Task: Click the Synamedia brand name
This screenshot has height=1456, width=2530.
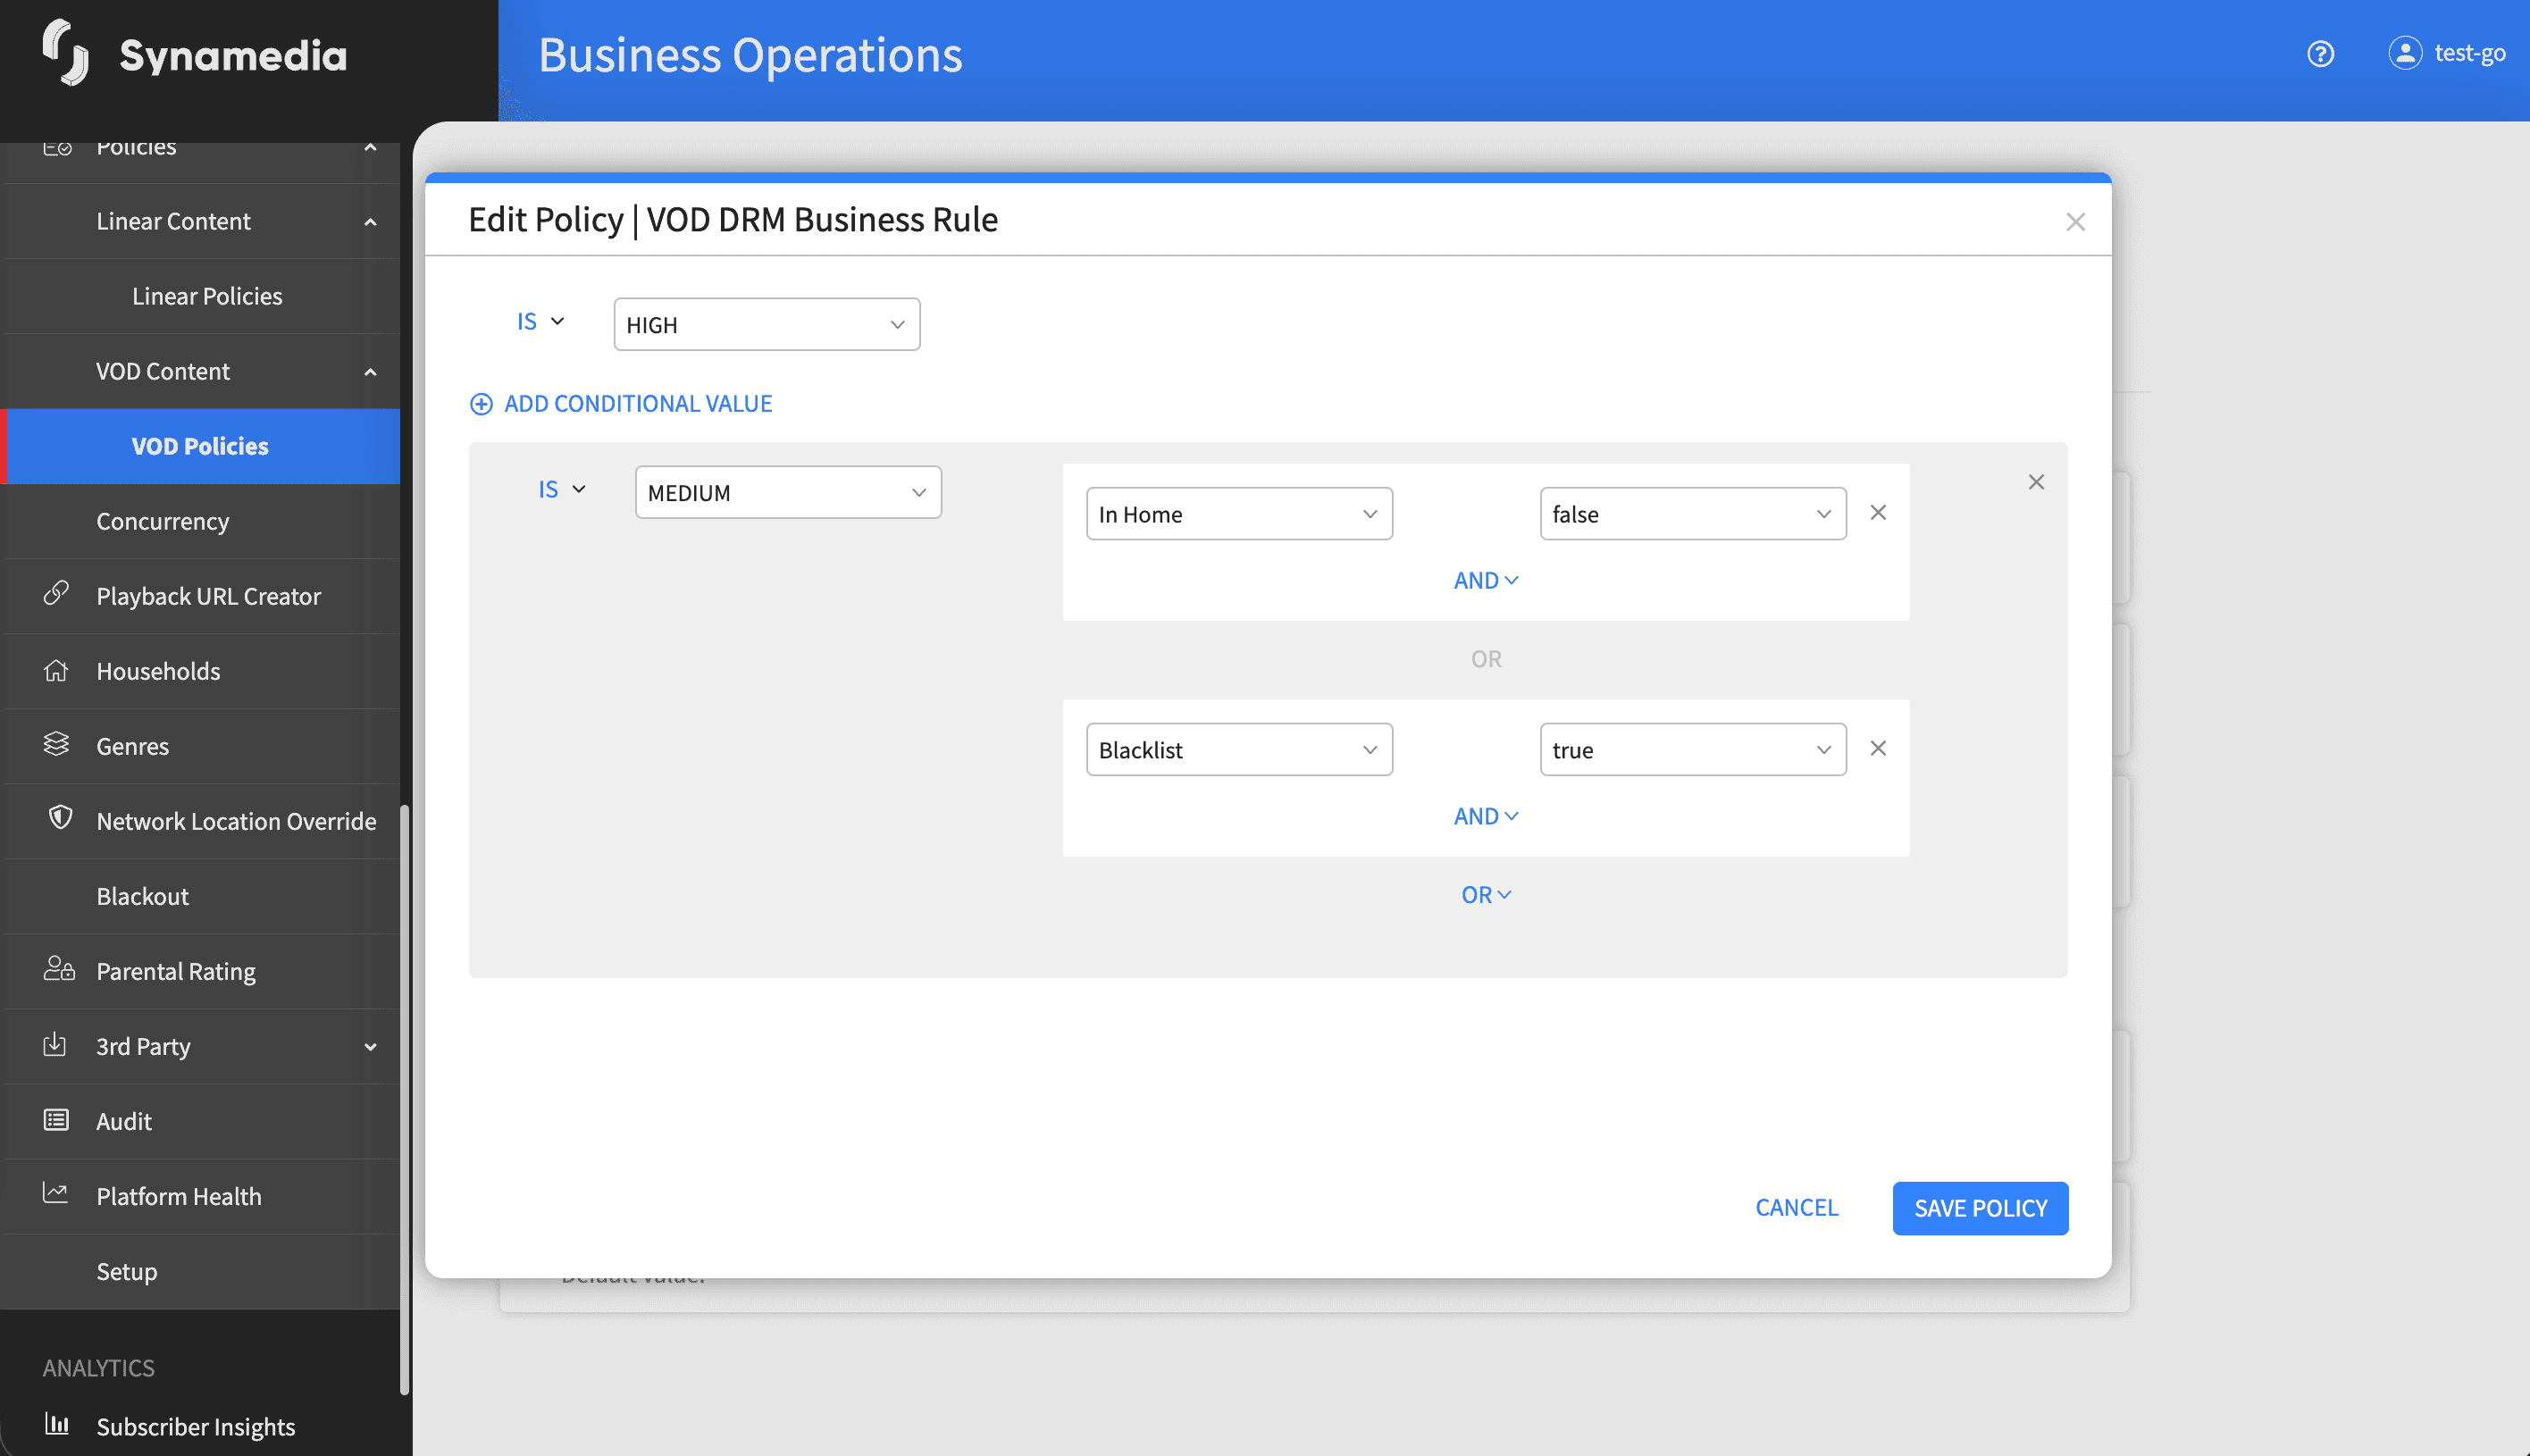Action: coord(233,55)
